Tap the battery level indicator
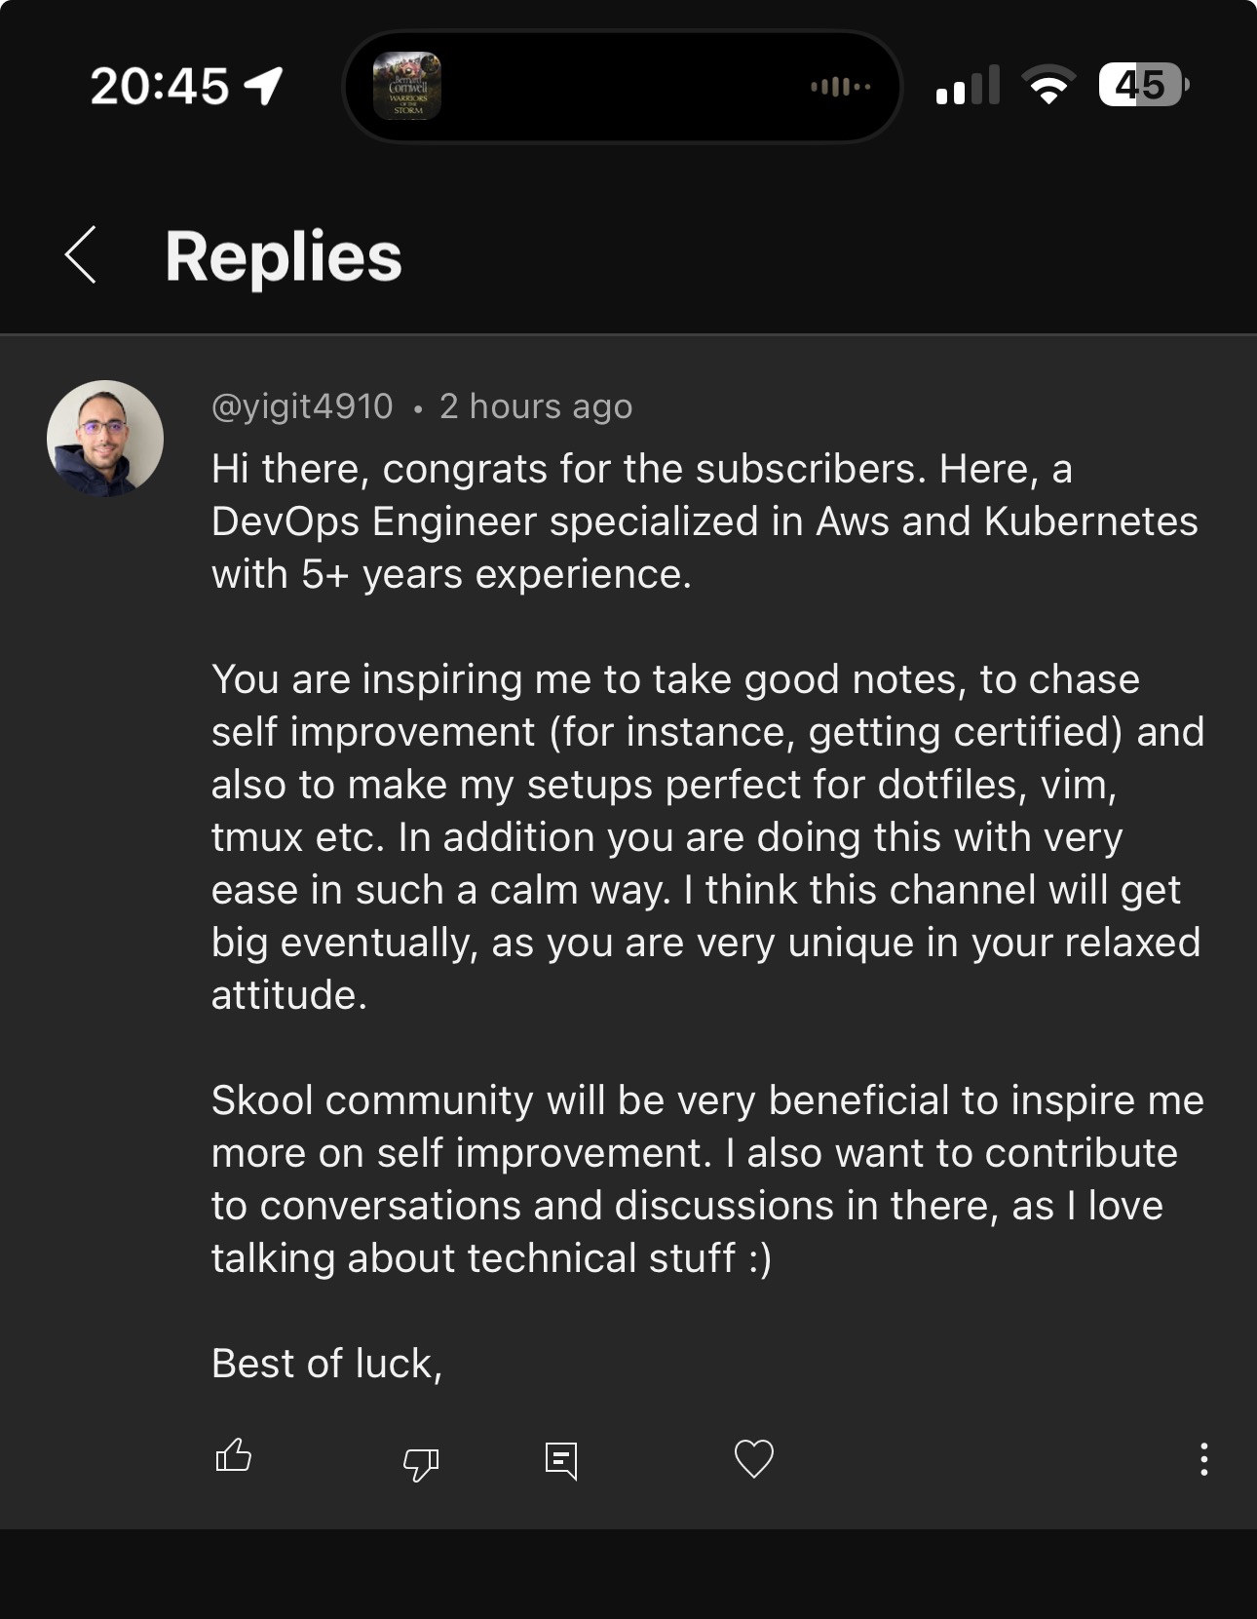 [1144, 85]
